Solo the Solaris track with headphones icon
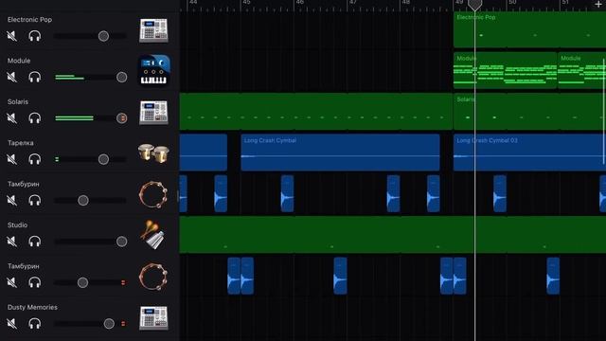This screenshot has width=606, height=341. [x=35, y=117]
